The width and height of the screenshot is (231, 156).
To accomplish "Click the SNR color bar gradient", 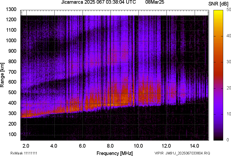I will [218, 75].
